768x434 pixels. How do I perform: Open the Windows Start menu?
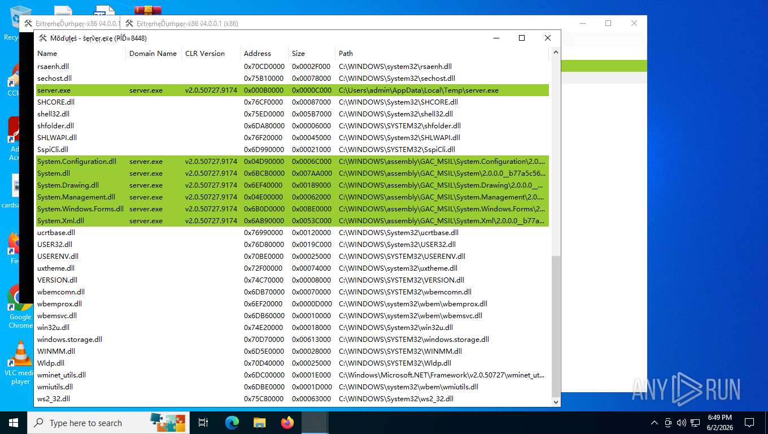pos(14,423)
